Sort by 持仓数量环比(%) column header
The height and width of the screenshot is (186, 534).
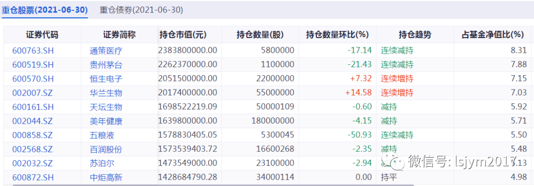(x=338, y=35)
